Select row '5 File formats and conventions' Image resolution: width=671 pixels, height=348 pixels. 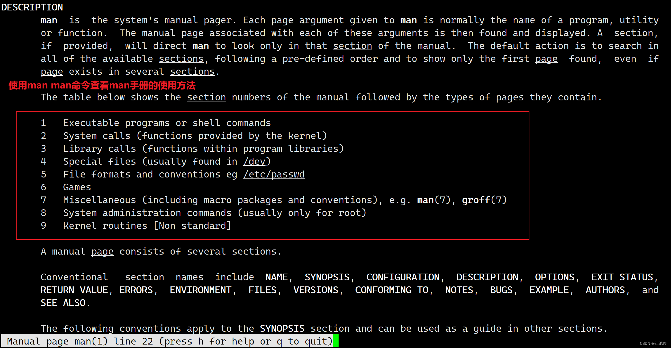(x=173, y=174)
